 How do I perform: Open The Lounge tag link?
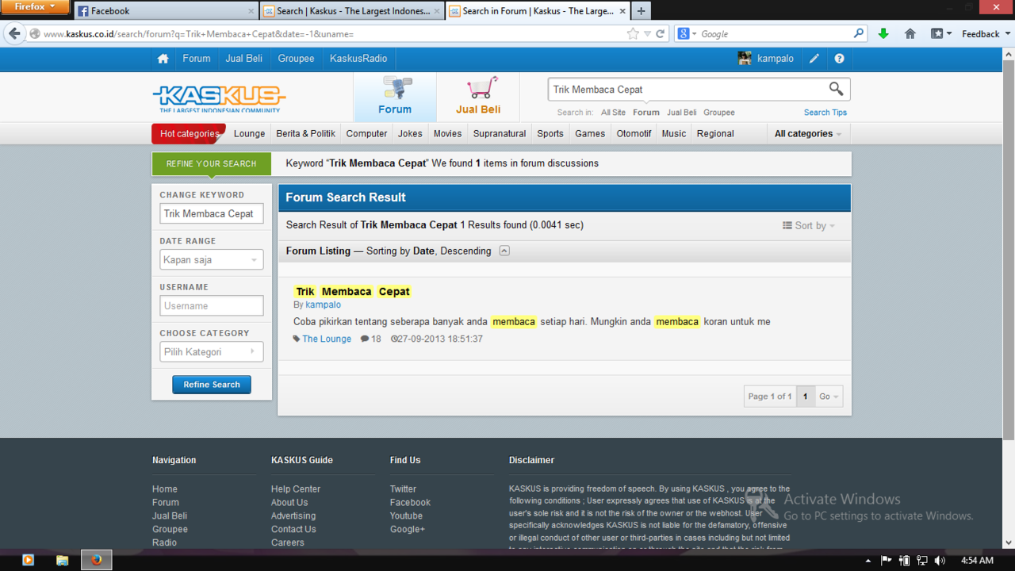pyautogui.click(x=327, y=339)
